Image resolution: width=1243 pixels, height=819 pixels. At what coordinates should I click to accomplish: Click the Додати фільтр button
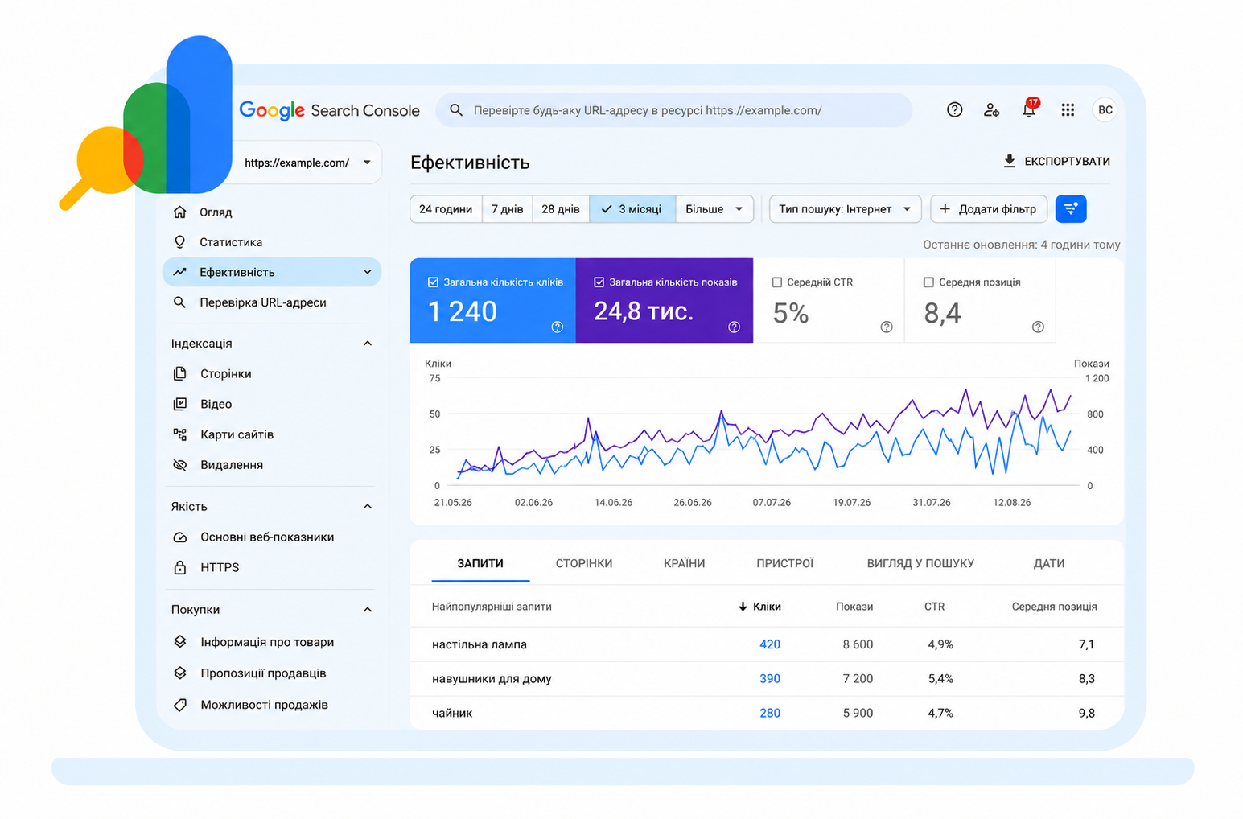pyautogui.click(x=989, y=209)
